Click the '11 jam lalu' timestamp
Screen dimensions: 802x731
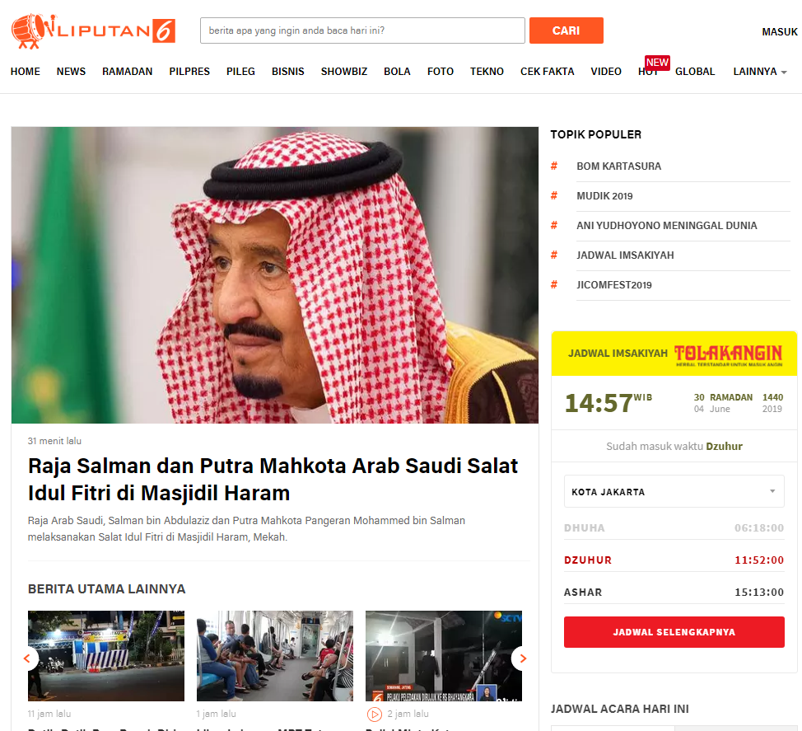click(49, 714)
